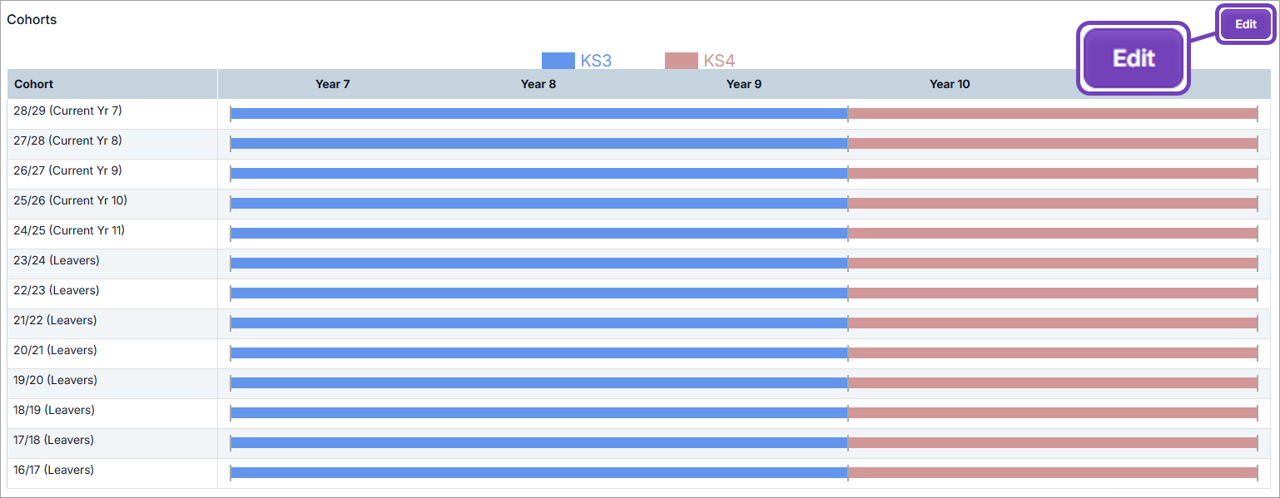
Task: Click the blue KS3 bar for 19/20 Leavers
Action: tap(538, 382)
